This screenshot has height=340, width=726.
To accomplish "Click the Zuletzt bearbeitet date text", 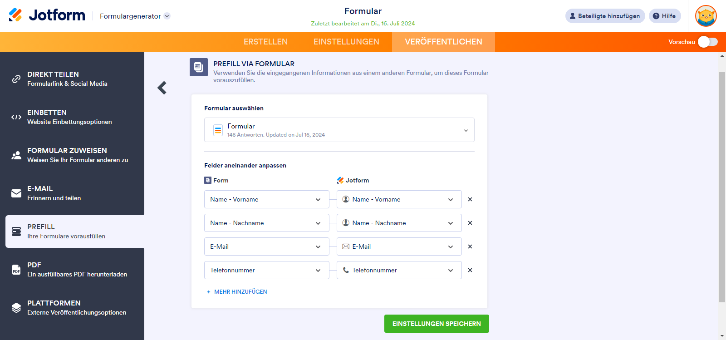I will click(x=363, y=24).
